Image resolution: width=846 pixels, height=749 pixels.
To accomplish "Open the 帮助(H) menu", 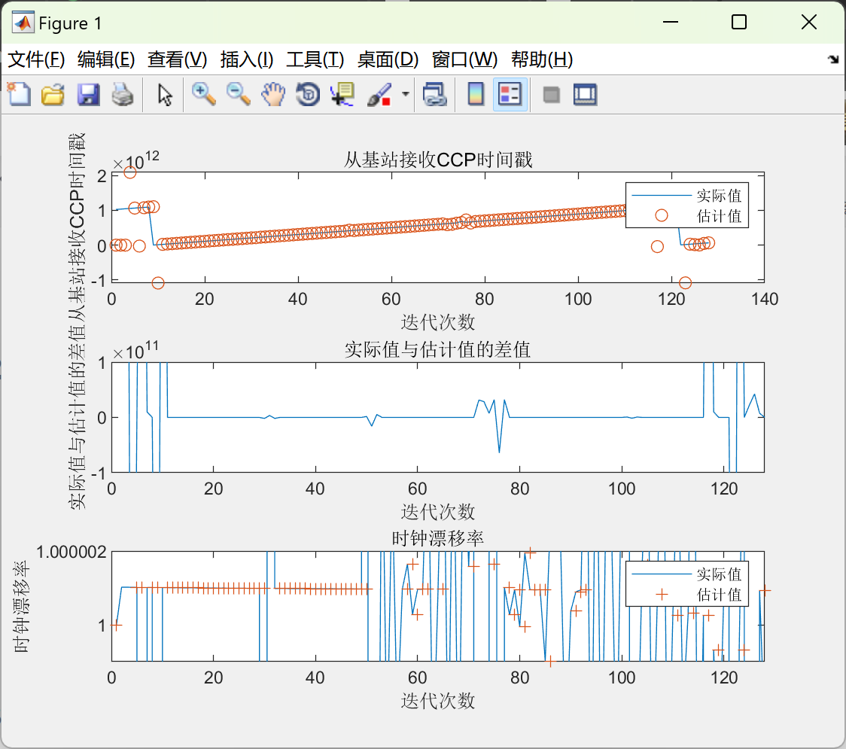I will click(x=542, y=59).
